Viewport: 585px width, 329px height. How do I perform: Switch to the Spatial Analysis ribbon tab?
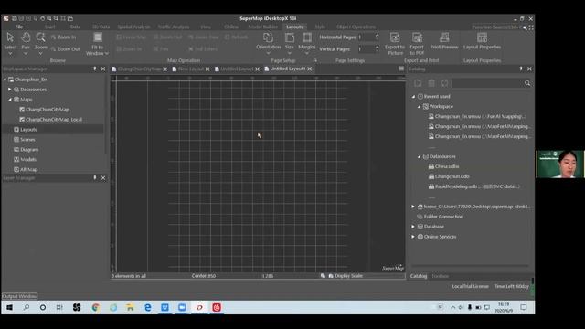tap(133, 27)
